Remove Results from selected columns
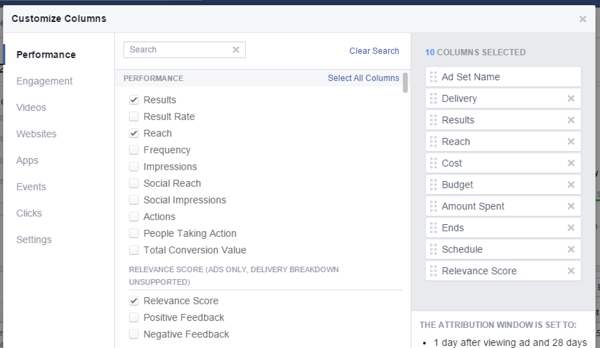This screenshot has height=348, width=600. [x=571, y=120]
